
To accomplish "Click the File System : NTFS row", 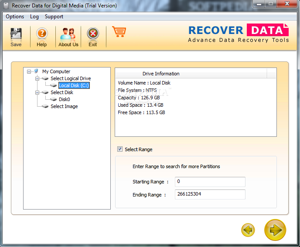I will tap(137, 90).
